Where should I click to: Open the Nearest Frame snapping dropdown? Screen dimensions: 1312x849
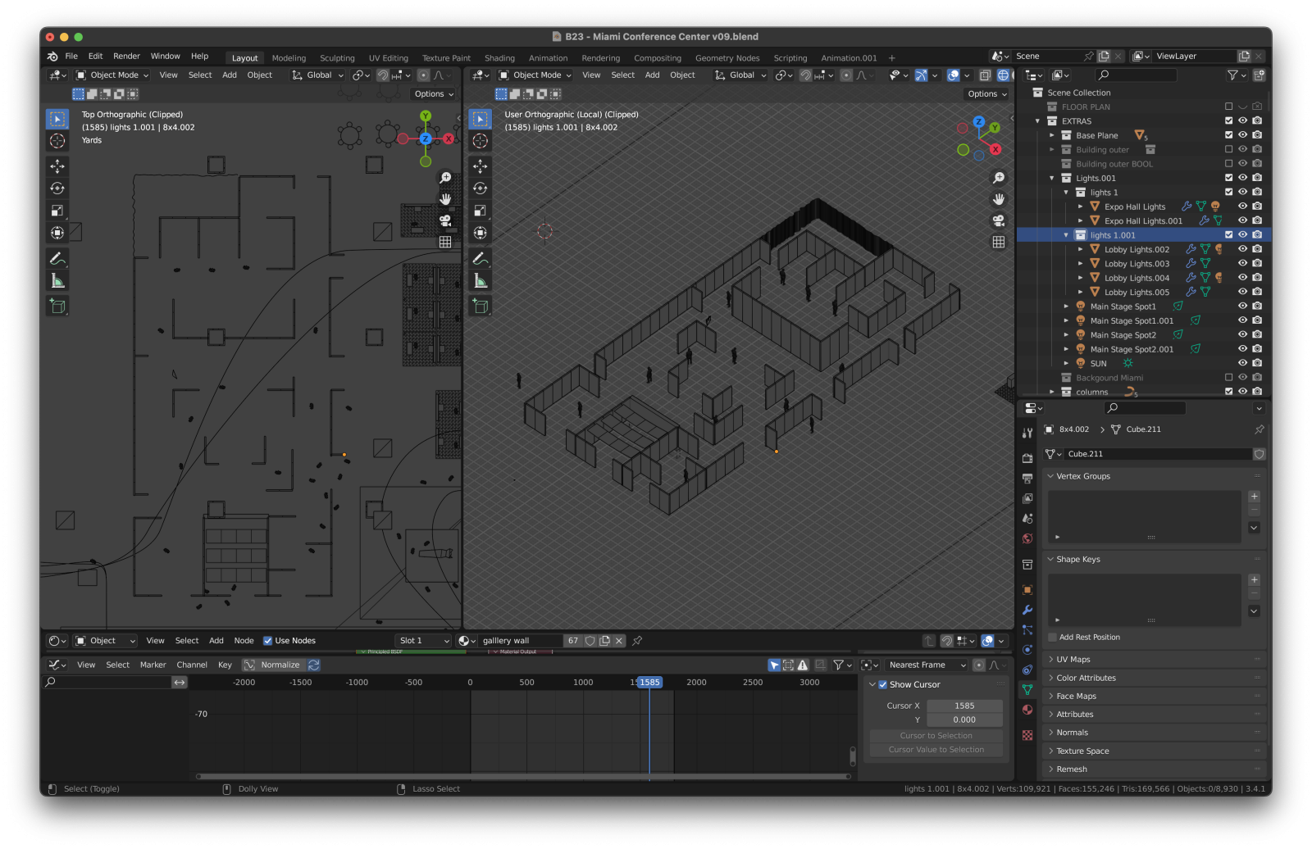(927, 665)
